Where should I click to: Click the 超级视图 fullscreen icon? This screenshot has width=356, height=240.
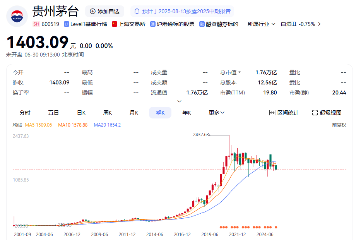point(315,113)
